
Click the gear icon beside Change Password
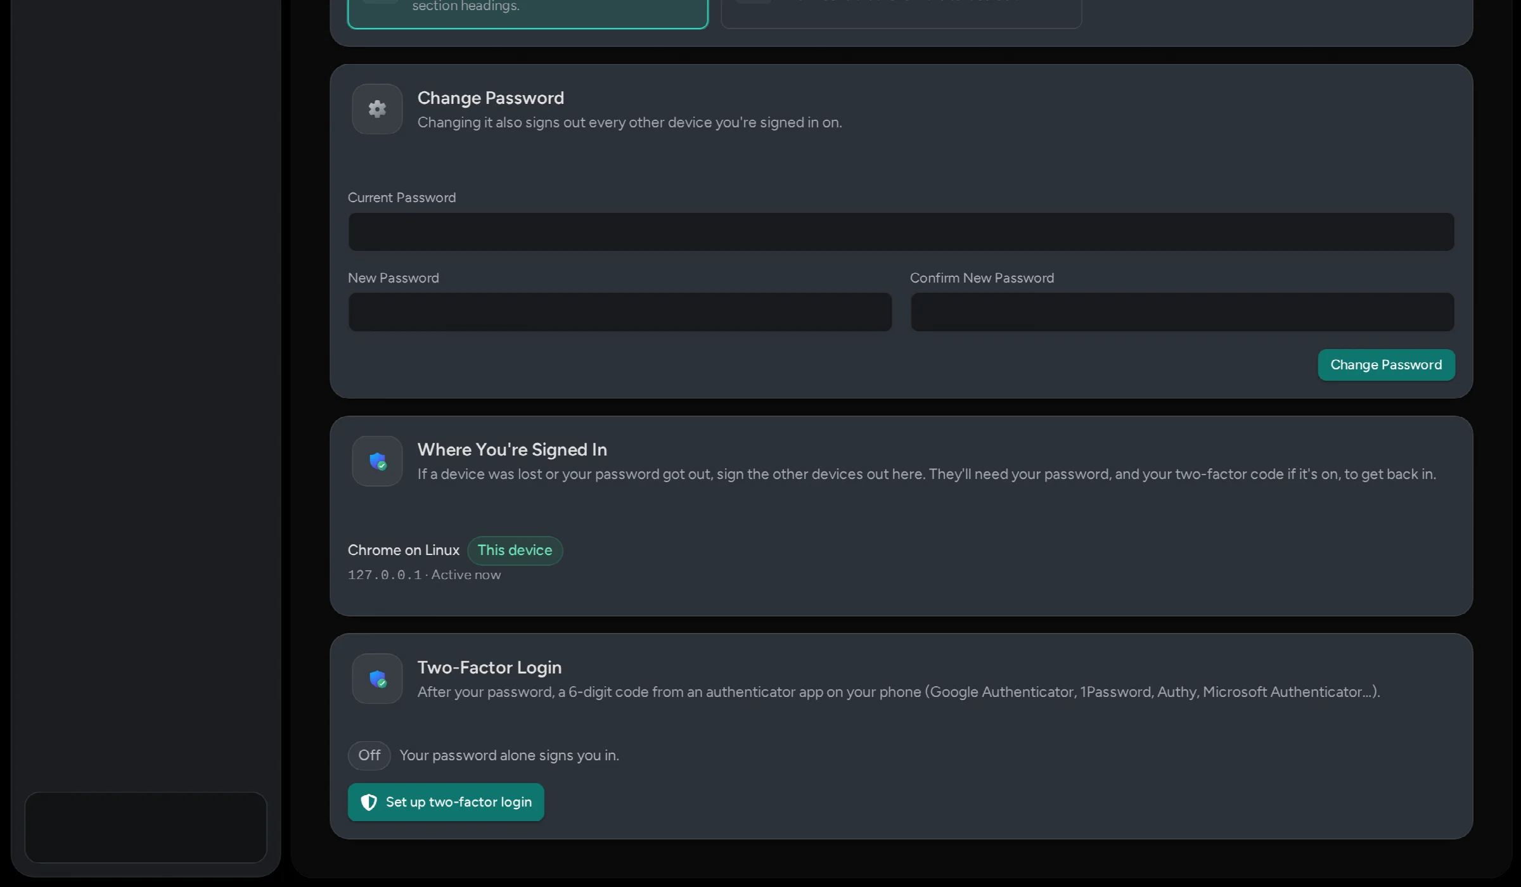point(377,109)
